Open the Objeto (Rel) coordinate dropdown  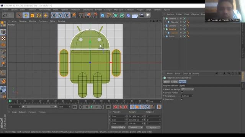pos(118,127)
